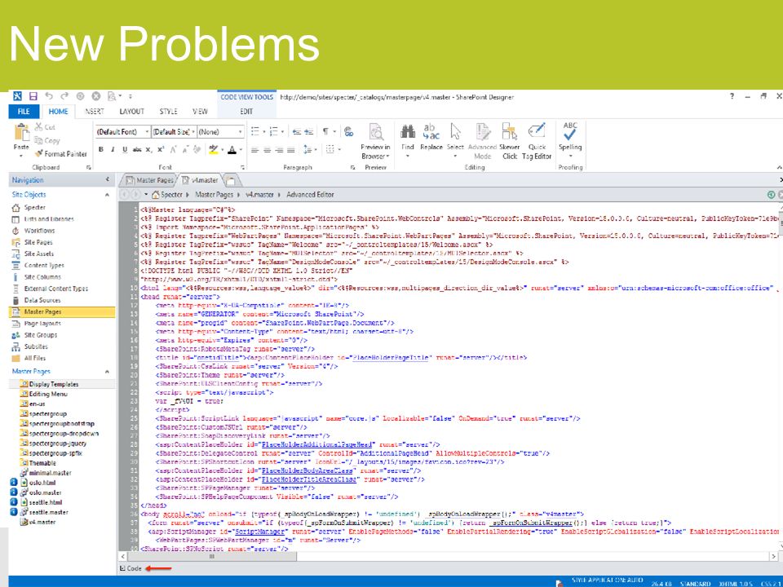Select the v4.master document tab
This screenshot has height=587, width=783.
click(201, 179)
